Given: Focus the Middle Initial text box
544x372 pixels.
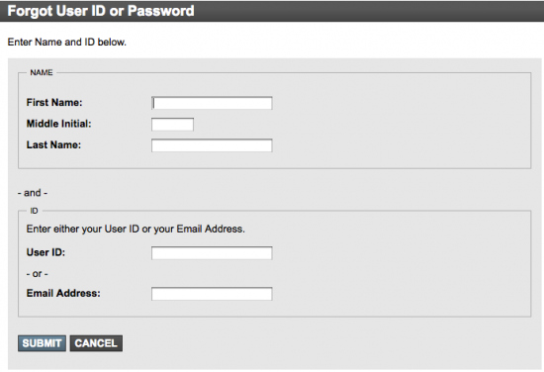Looking at the screenshot, I should point(172,125).
